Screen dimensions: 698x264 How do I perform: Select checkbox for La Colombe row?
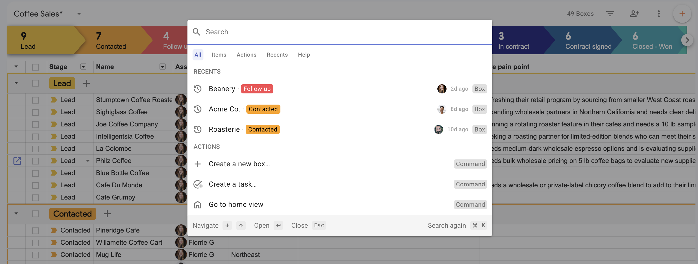[36, 149]
